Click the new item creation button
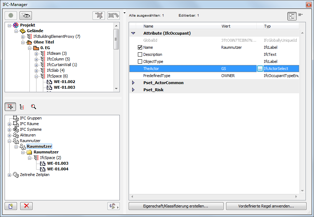 click(11, 206)
